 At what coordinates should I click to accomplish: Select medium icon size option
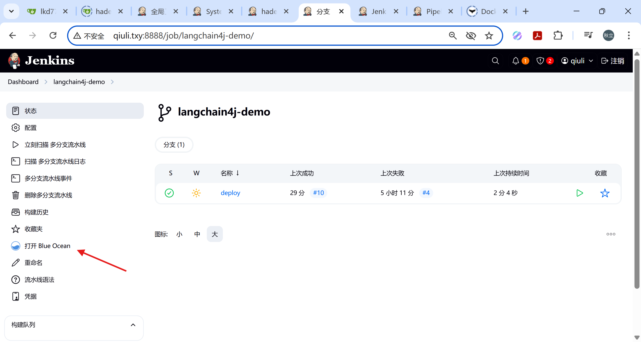click(x=197, y=234)
